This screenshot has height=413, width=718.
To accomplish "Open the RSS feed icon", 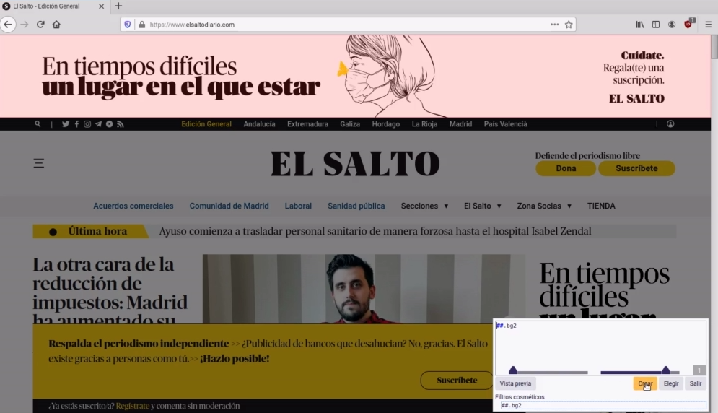I will pos(121,124).
